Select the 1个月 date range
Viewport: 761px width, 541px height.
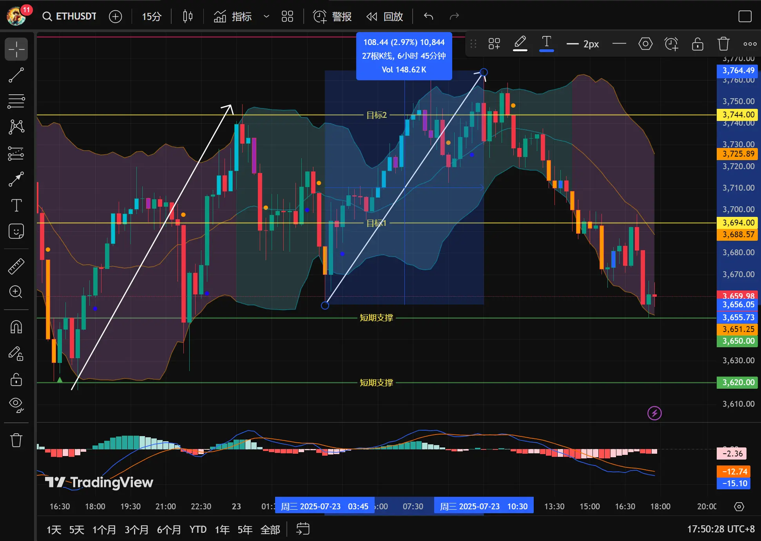coord(104,530)
